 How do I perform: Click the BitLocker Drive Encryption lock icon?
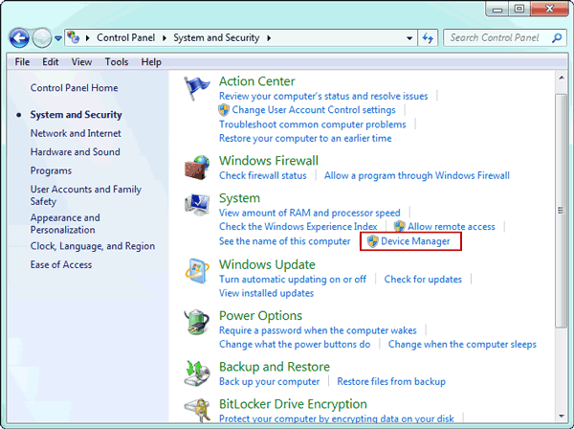point(198,411)
